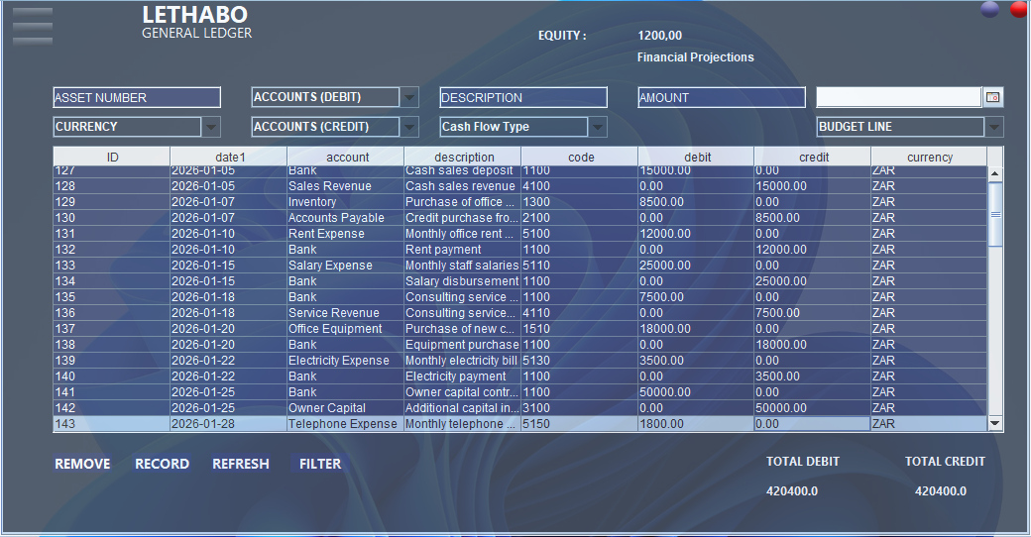This screenshot has width=1031, height=537.
Task: Click the purple round window button
Action: pyautogui.click(x=989, y=9)
